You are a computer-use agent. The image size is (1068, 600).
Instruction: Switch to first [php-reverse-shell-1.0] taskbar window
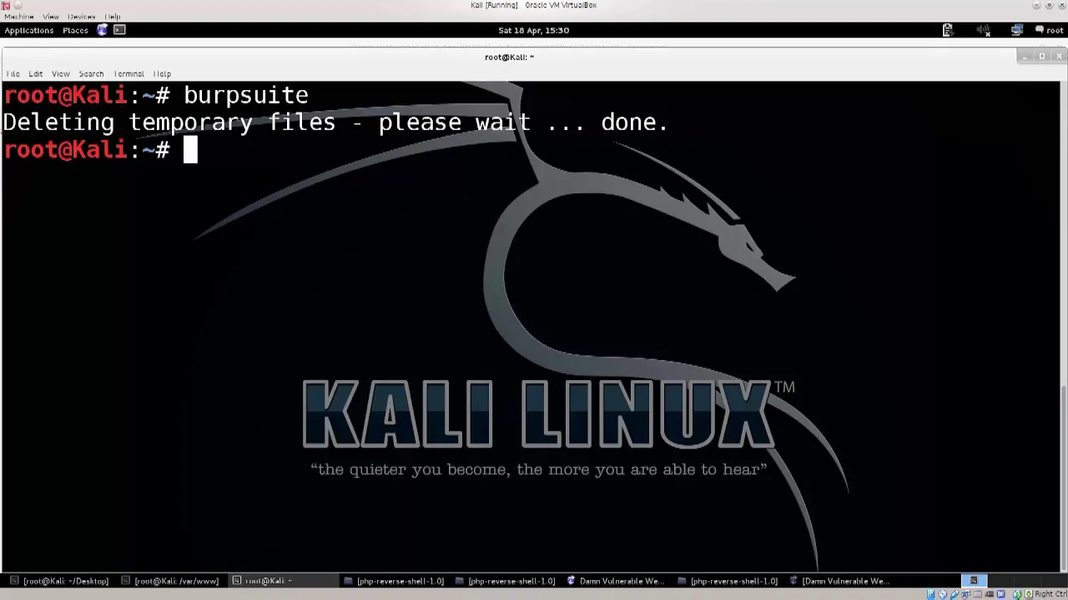point(394,581)
